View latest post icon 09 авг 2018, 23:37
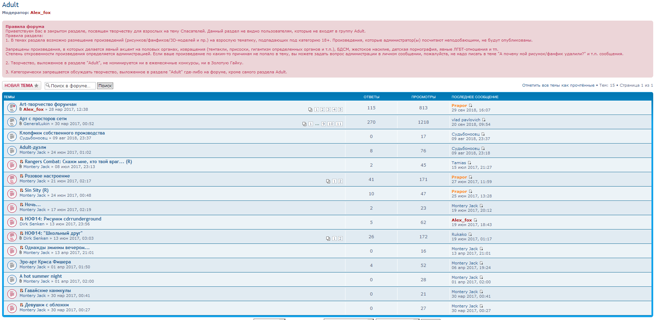 (483, 134)
